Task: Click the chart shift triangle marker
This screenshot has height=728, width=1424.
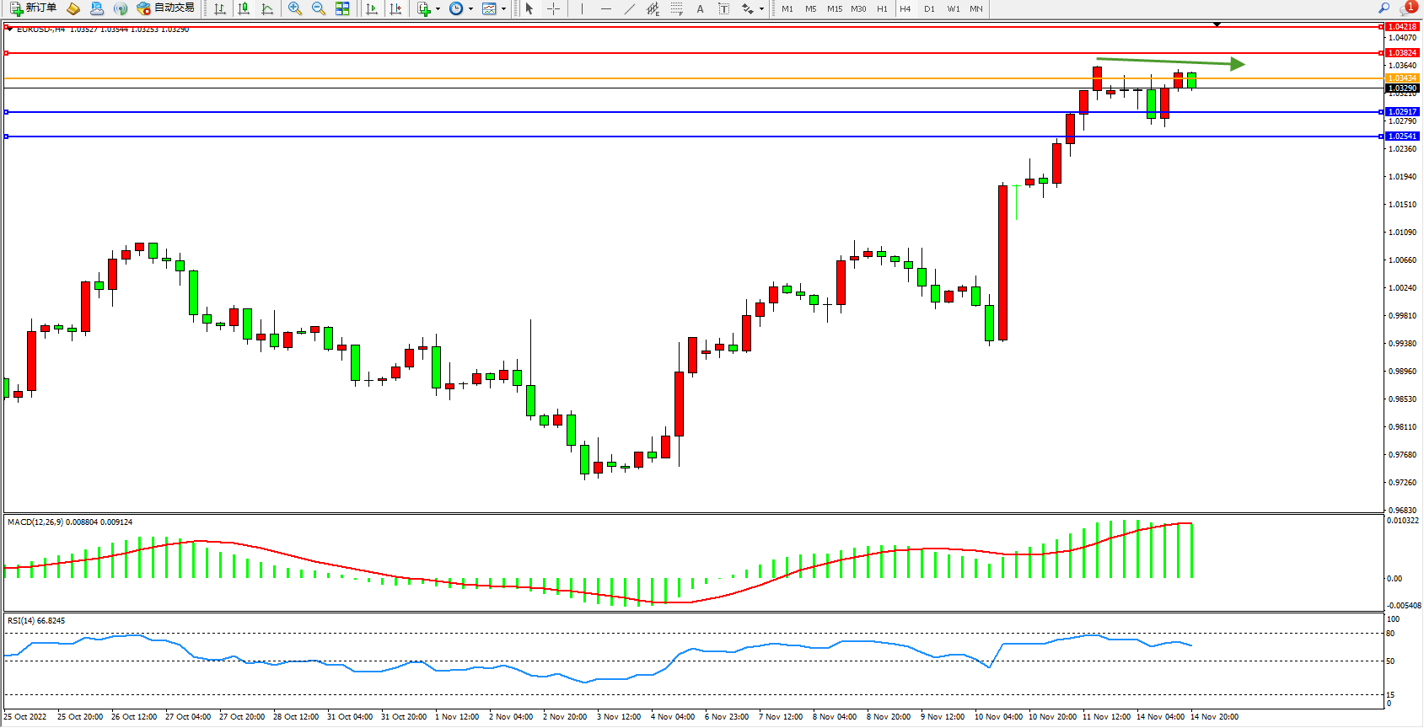Action: tap(1217, 24)
